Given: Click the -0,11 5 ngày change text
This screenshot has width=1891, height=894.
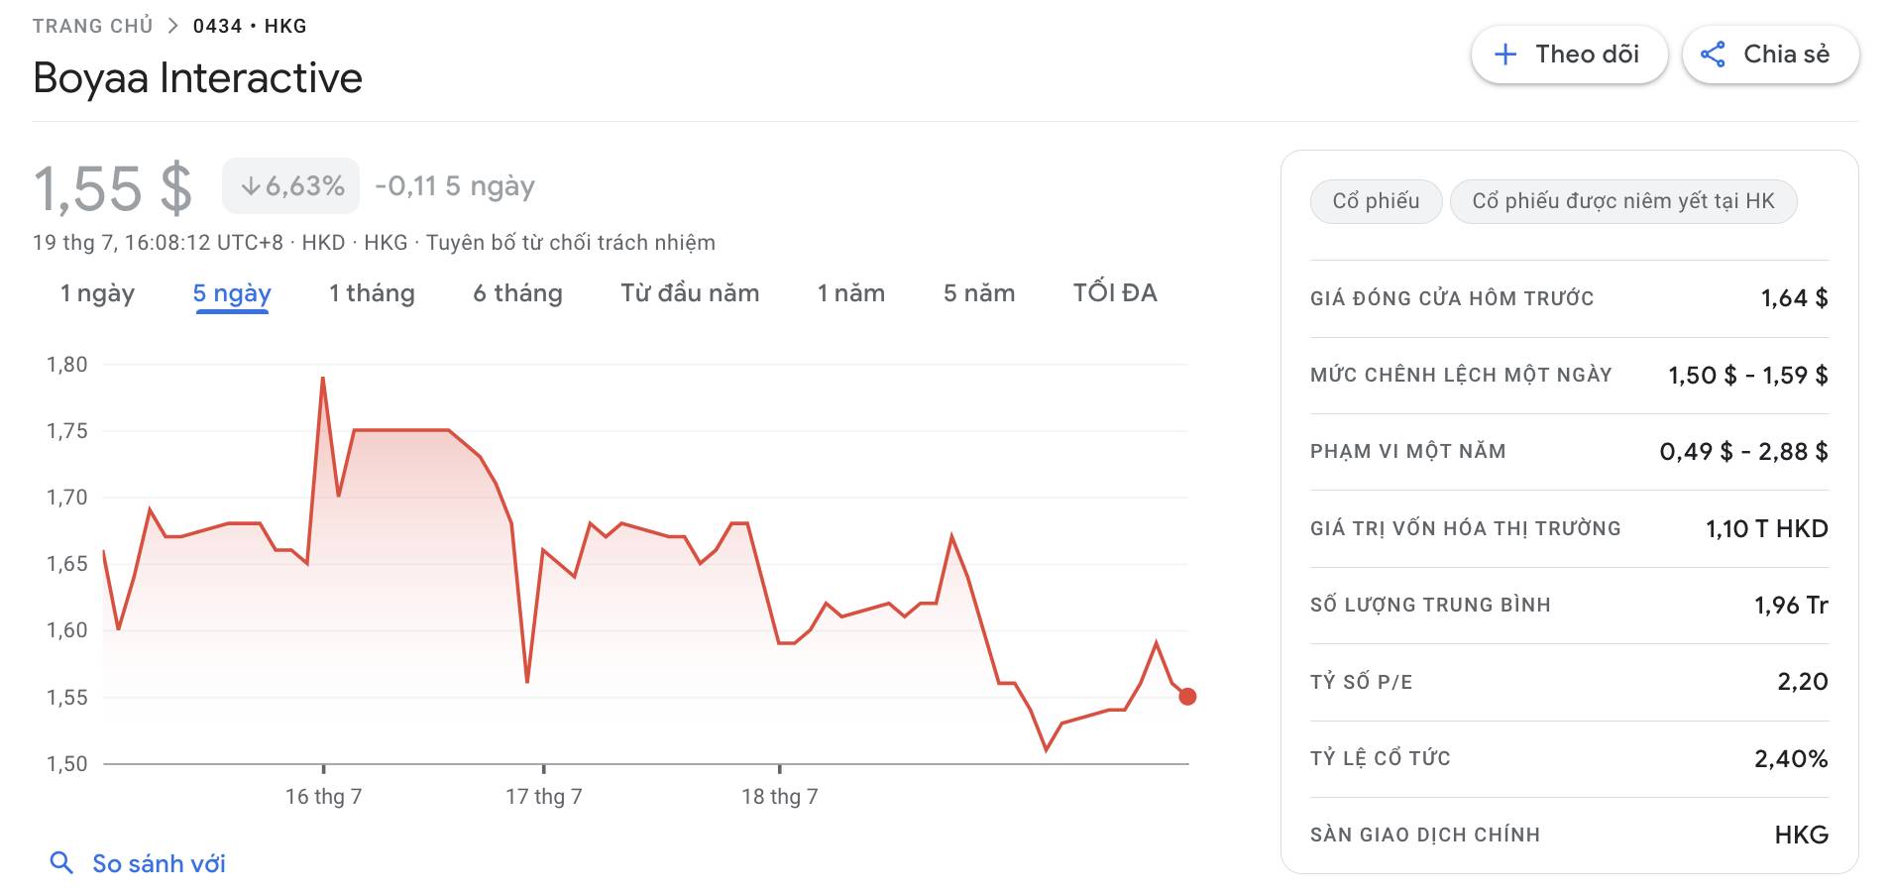Looking at the screenshot, I should pos(455,186).
